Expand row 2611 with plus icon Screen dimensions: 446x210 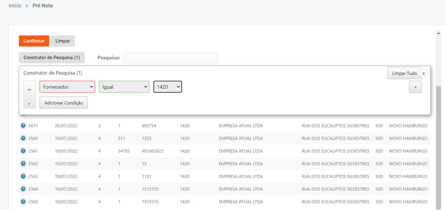(x=23, y=125)
